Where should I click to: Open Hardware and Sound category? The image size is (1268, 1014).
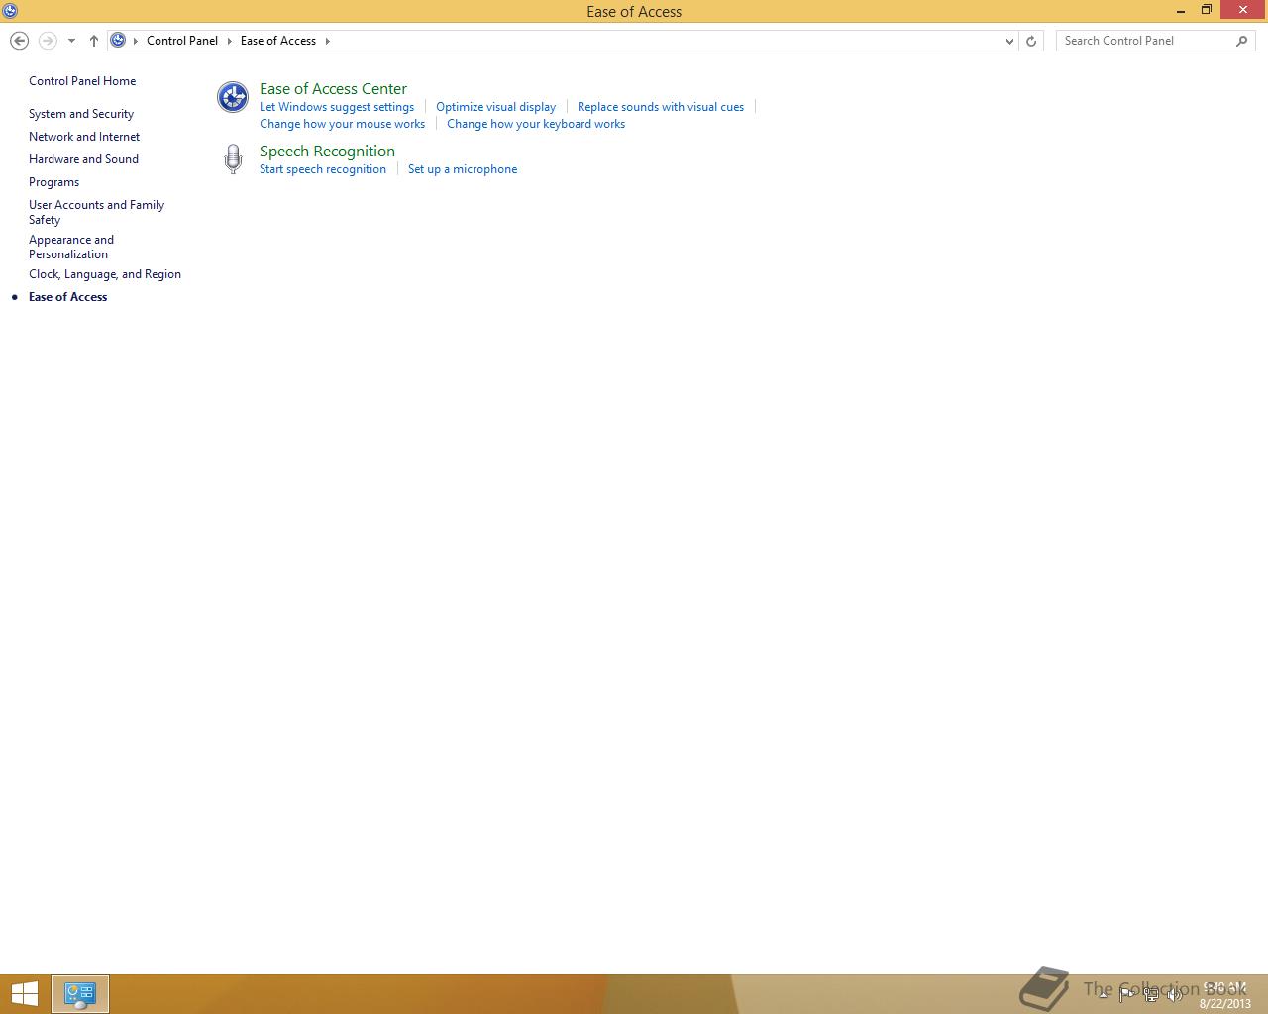pyautogui.click(x=83, y=159)
